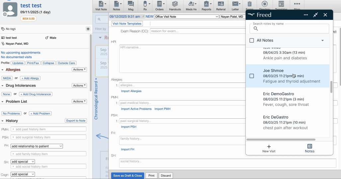Expand the All Notes filter dropdown arrow
The image size is (341, 179).
coord(322,40)
